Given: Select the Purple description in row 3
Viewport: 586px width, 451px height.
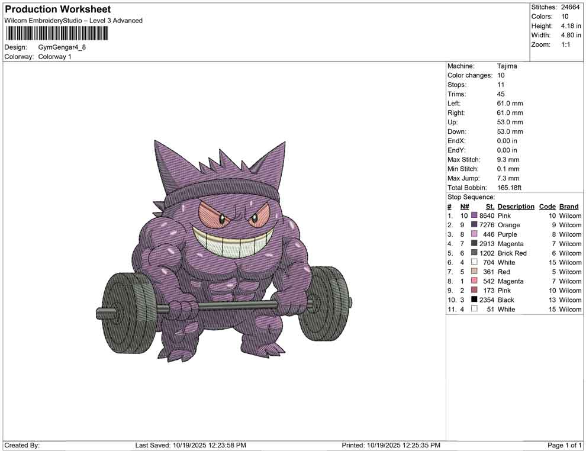Looking at the screenshot, I should pyautogui.click(x=507, y=234).
